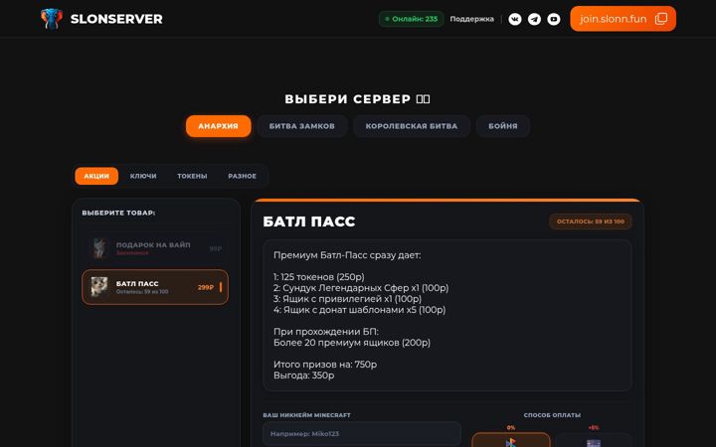Open the Telegram channel icon
This screenshot has width=716, height=447.
(x=534, y=19)
